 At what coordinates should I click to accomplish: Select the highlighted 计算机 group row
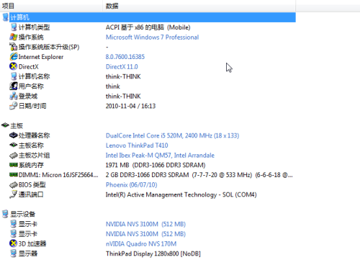(x=153, y=17)
